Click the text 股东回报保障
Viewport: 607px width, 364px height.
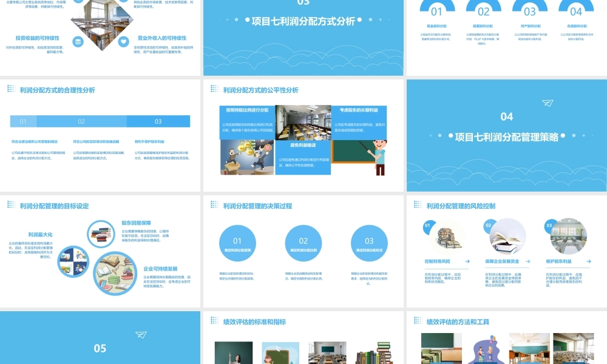click(136, 223)
